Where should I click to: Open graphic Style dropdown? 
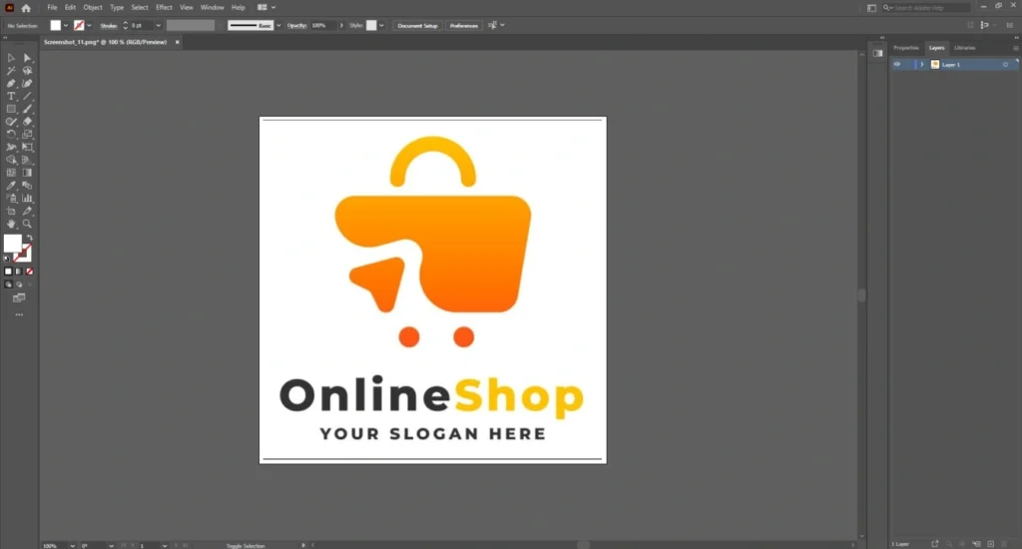click(x=381, y=25)
